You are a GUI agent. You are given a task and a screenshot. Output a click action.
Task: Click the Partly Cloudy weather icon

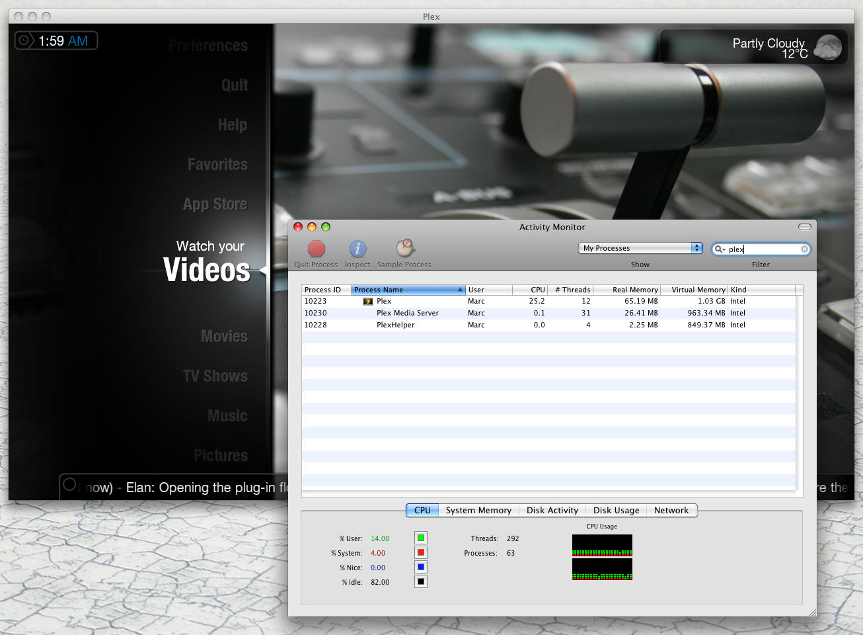point(828,48)
